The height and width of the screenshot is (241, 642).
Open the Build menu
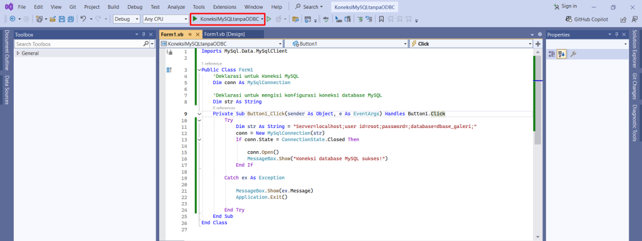(x=113, y=7)
